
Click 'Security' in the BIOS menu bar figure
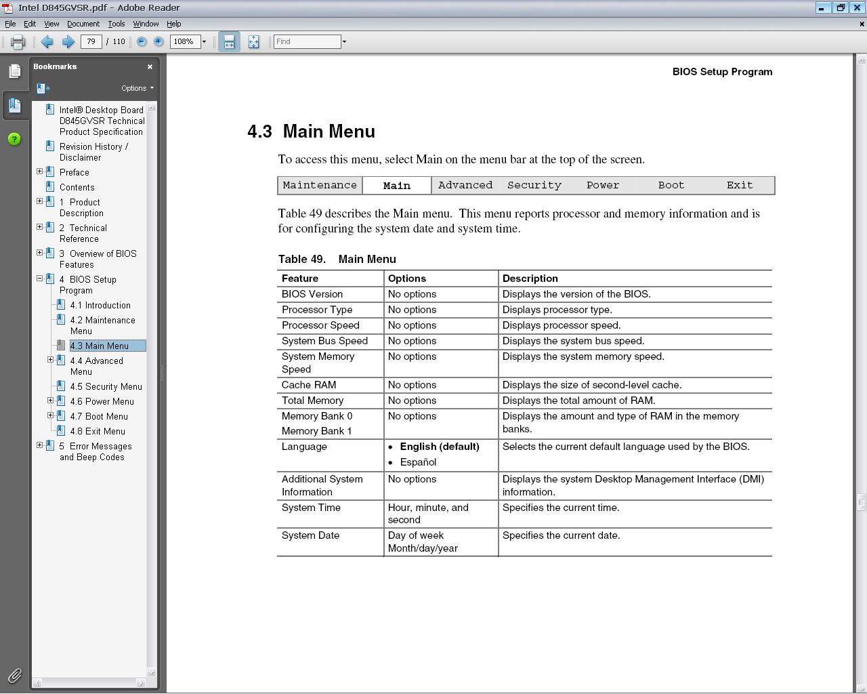[x=534, y=185]
